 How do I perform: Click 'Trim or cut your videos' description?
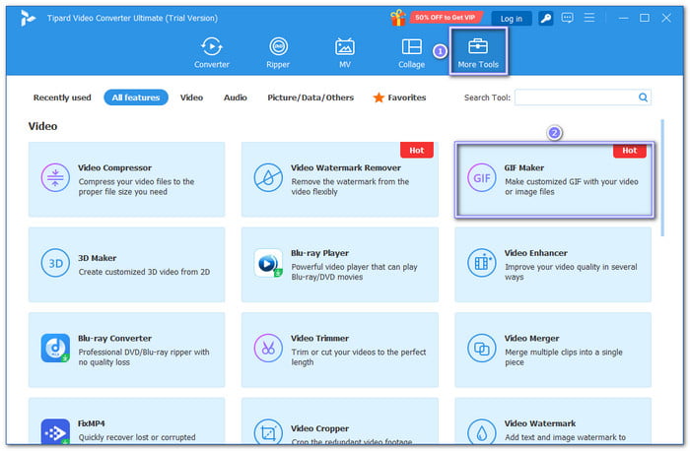coord(359,357)
